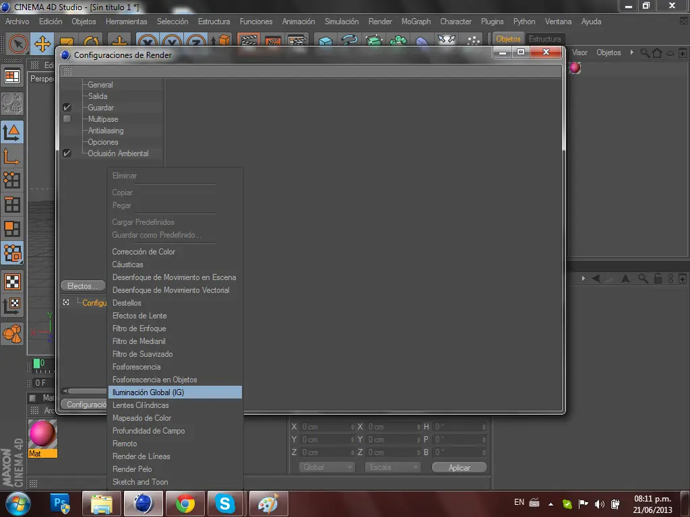Open the Escala dropdown
The width and height of the screenshot is (690, 517).
pos(393,467)
